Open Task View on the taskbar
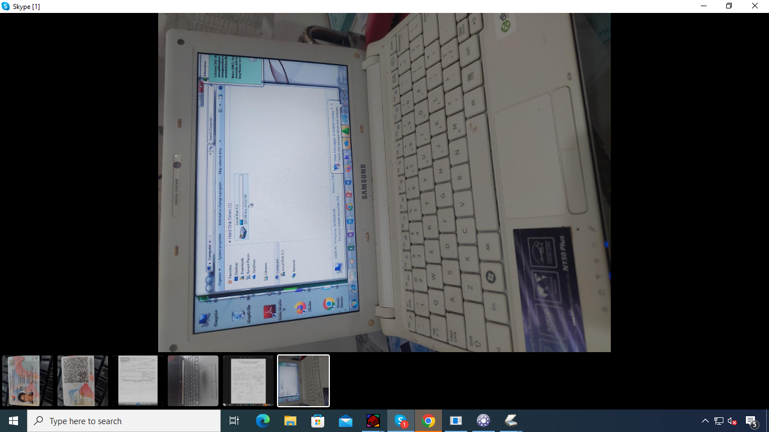The width and height of the screenshot is (769, 432). pyautogui.click(x=234, y=421)
